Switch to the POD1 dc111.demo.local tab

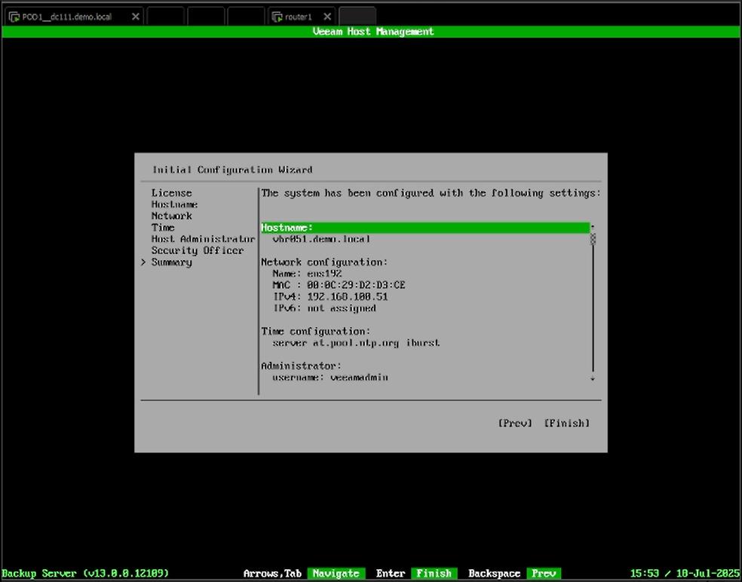pos(68,17)
